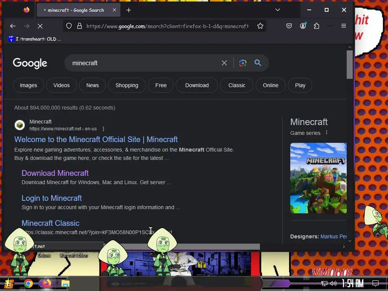Open the Markus Persson designer link
The height and width of the screenshot is (291, 388).
[x=333, y=236]
